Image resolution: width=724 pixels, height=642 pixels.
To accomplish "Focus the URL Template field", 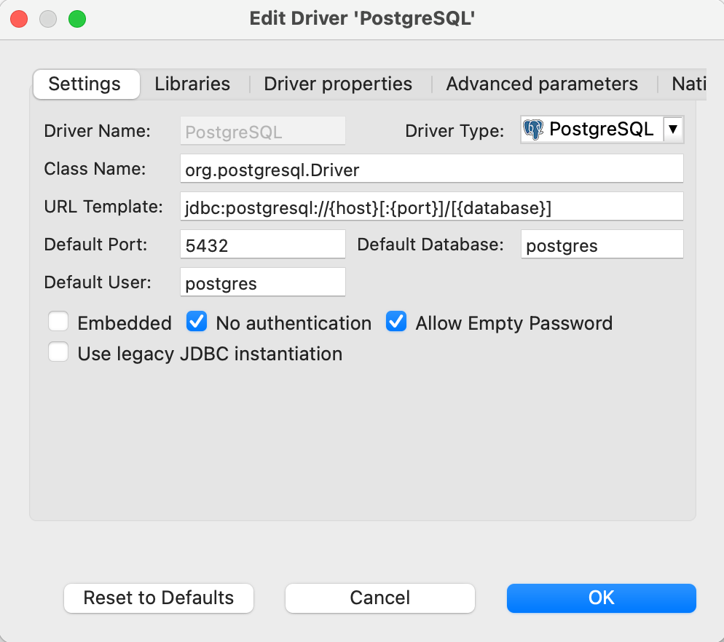I will pos(432,206).
